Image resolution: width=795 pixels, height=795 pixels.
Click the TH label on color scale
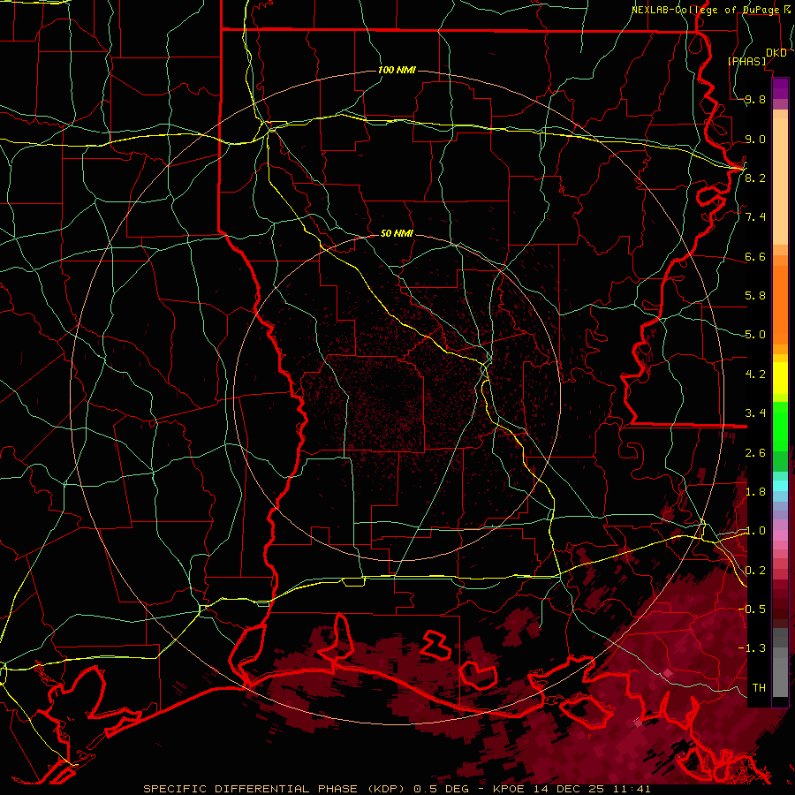pyautogui.click(x=759, y=688)
